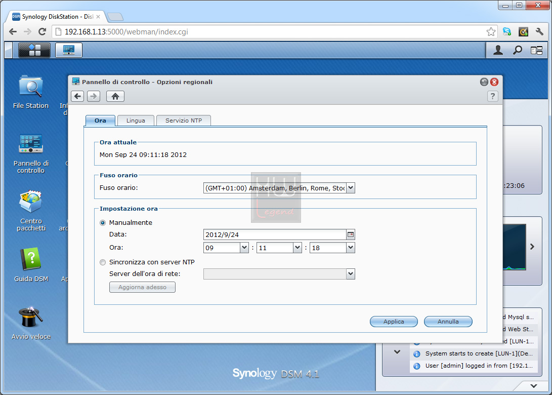Open the user account options icon
This screenshot has width=552, height=395.
click(498, 50)
